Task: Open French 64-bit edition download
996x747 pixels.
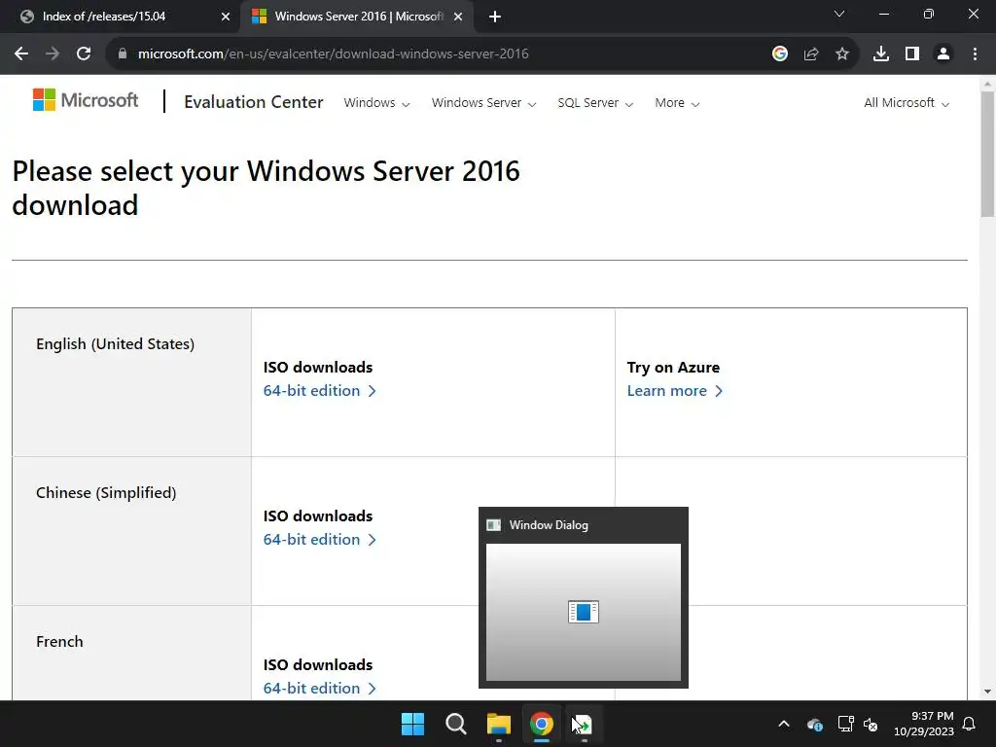Action: (x=319, y=688)
